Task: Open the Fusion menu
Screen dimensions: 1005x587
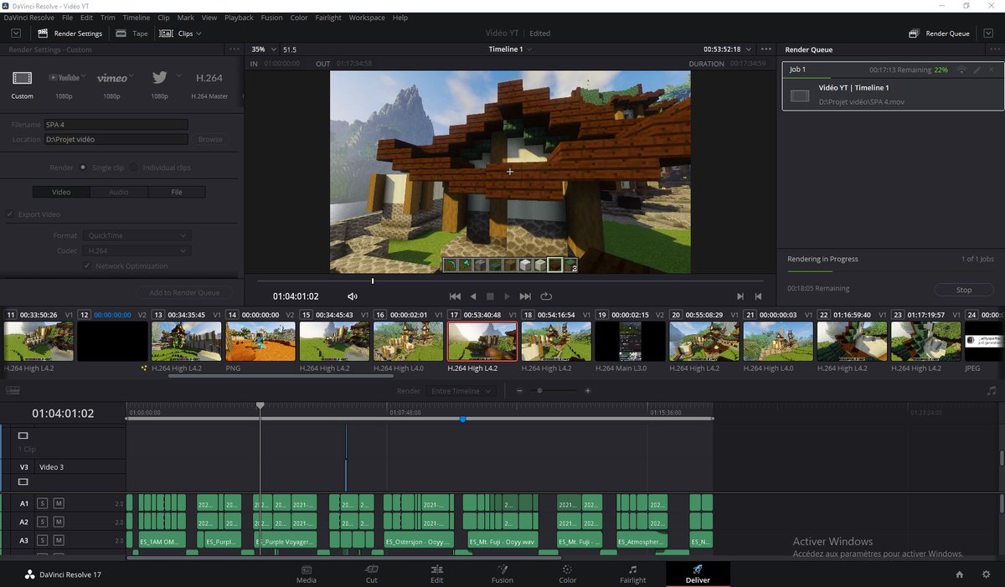Action: (x=271, y=18)
